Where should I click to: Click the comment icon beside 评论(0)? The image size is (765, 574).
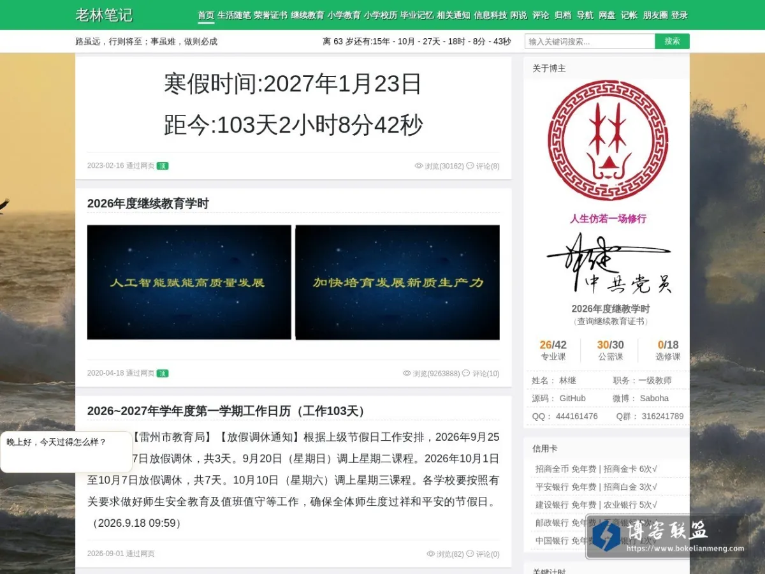tap(470, 554)
